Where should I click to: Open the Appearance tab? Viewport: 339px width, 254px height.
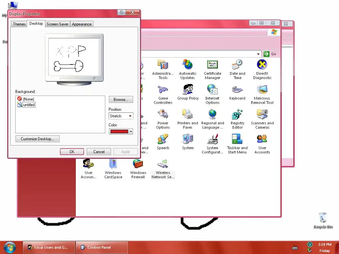82,24
